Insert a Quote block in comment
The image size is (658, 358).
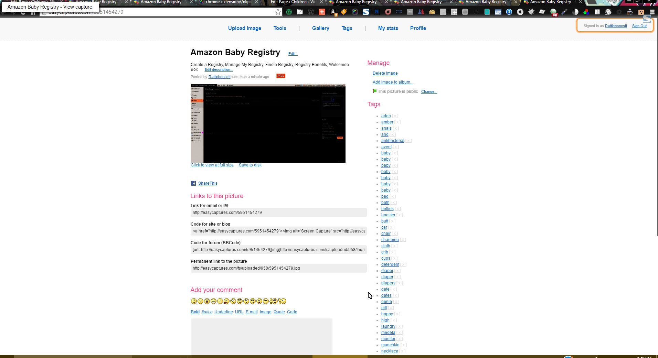[x=279, y=312]
